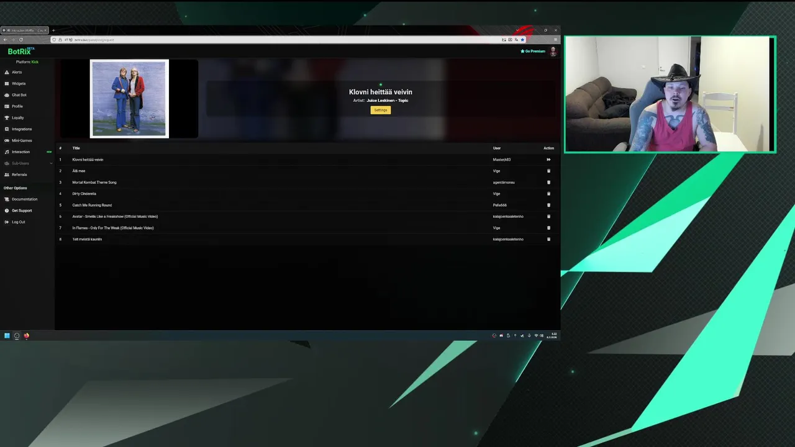Click song row Älä mee

pyautogui.click(x=306, y=171)
